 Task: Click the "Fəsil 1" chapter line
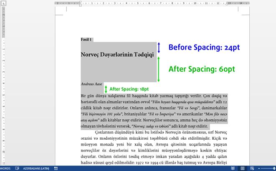(x=86, y=40)
